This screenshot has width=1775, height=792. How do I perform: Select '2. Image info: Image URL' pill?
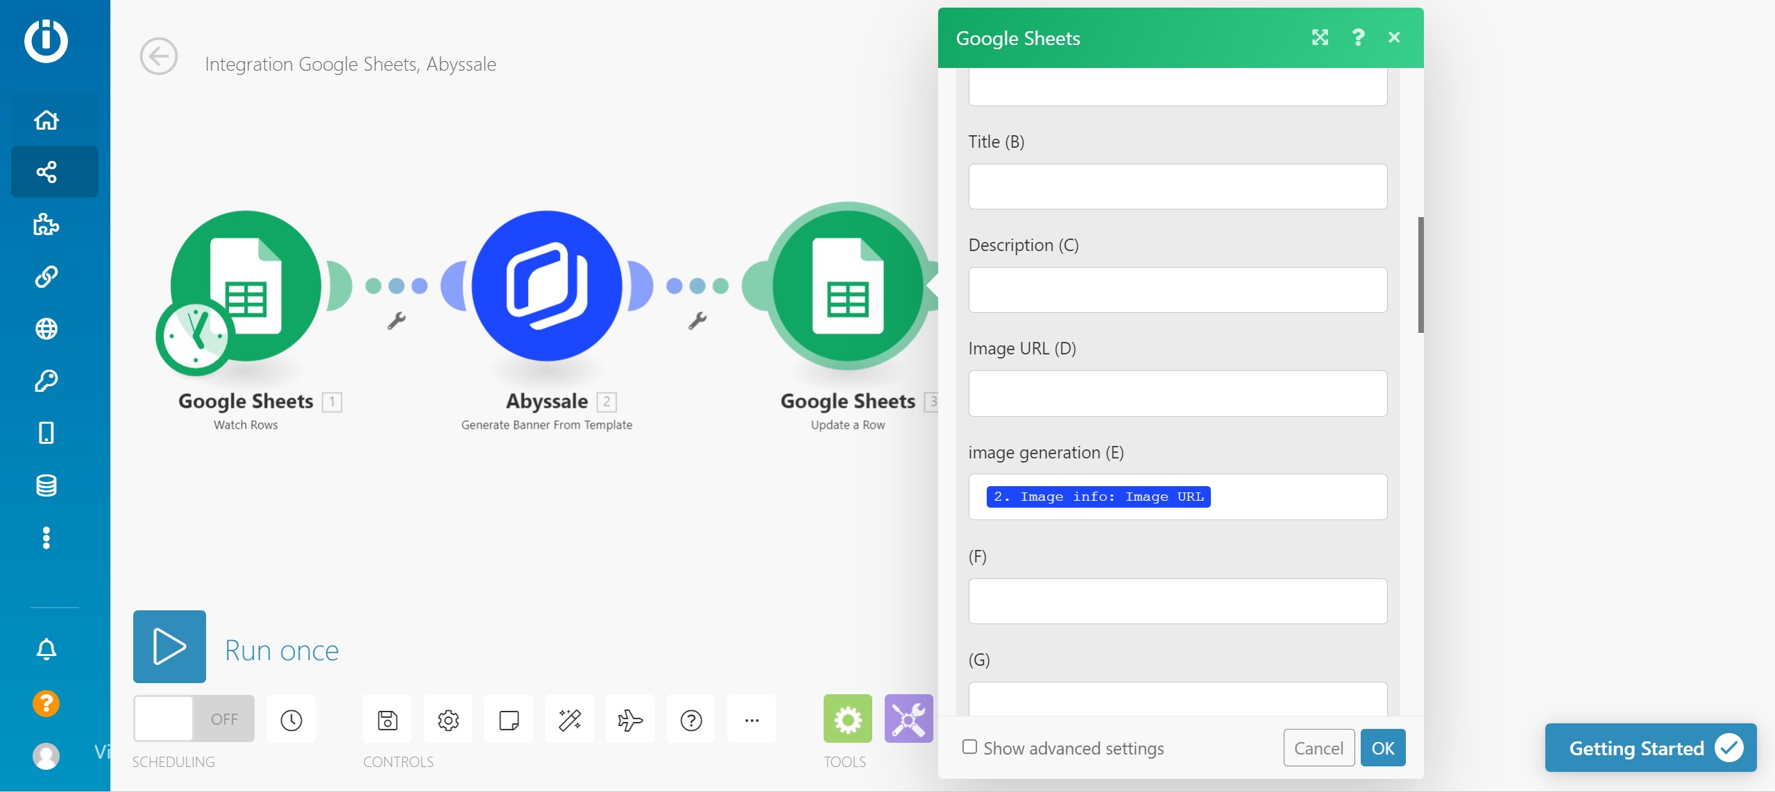point(1098,497)
